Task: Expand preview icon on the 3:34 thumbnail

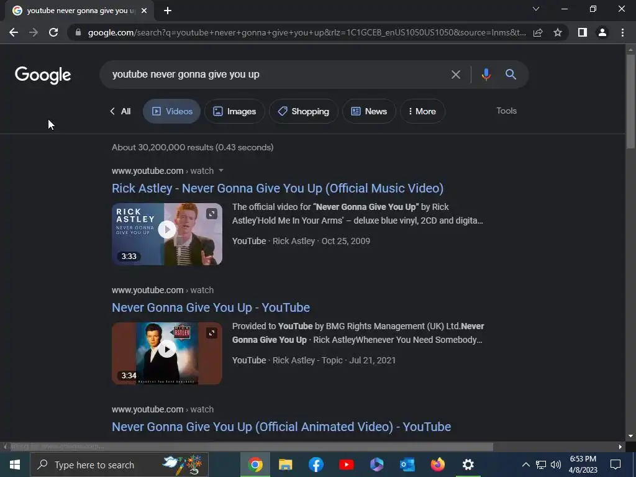Action: point(212,333)
